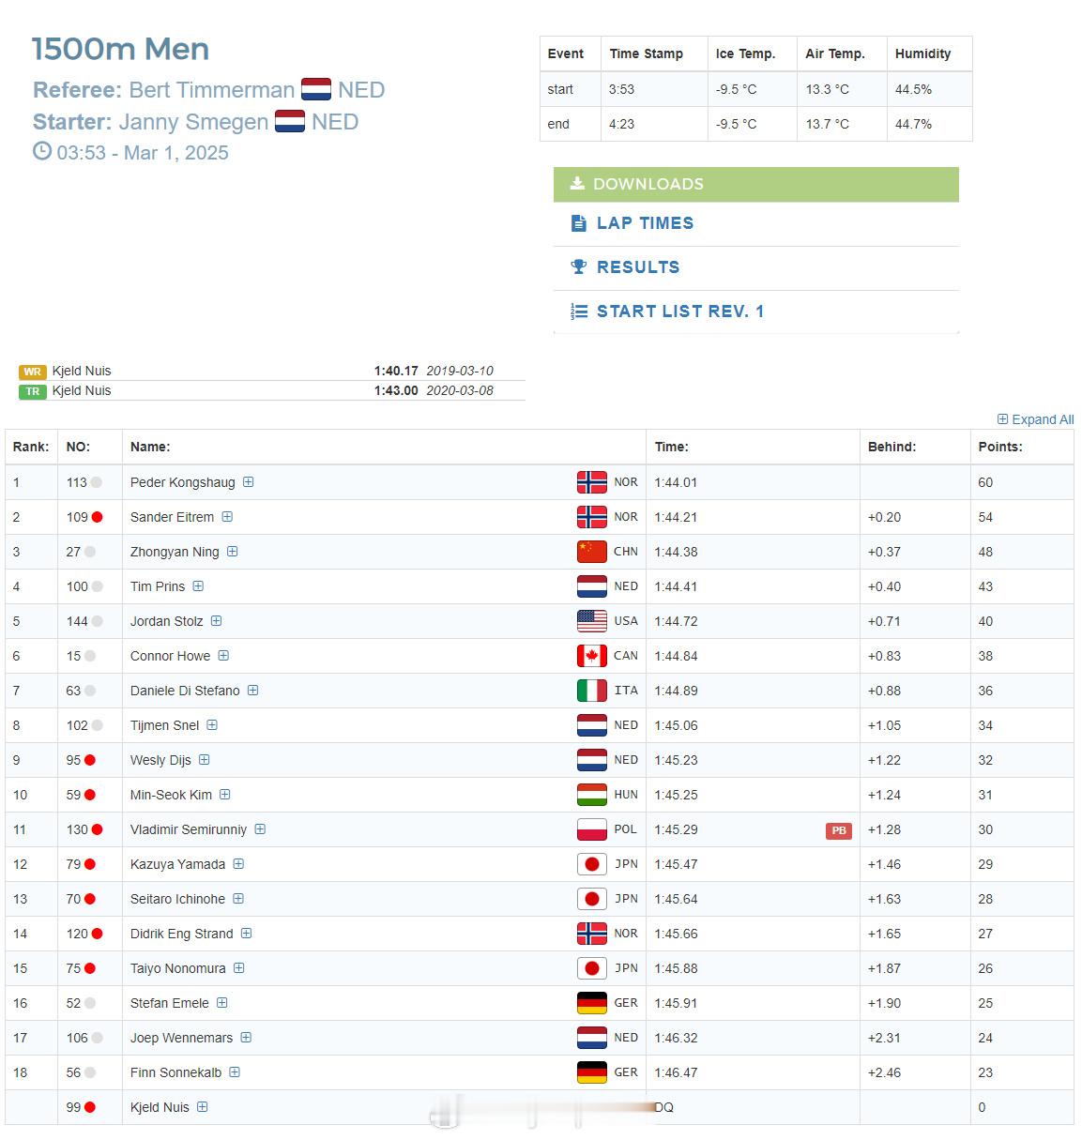Open the LAP TIMES download link
The height and width of the screenshot is (1140, 1082).
click(645, 223)
